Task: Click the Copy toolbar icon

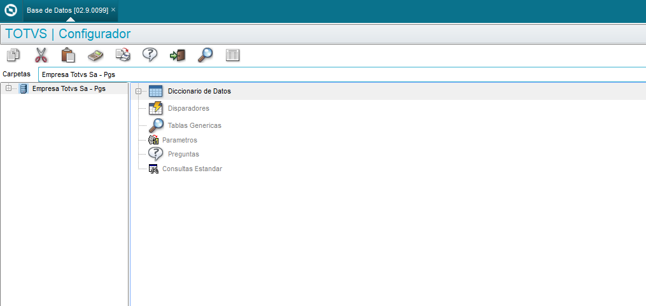Action: pyautogui.click(x=13, y=55)
